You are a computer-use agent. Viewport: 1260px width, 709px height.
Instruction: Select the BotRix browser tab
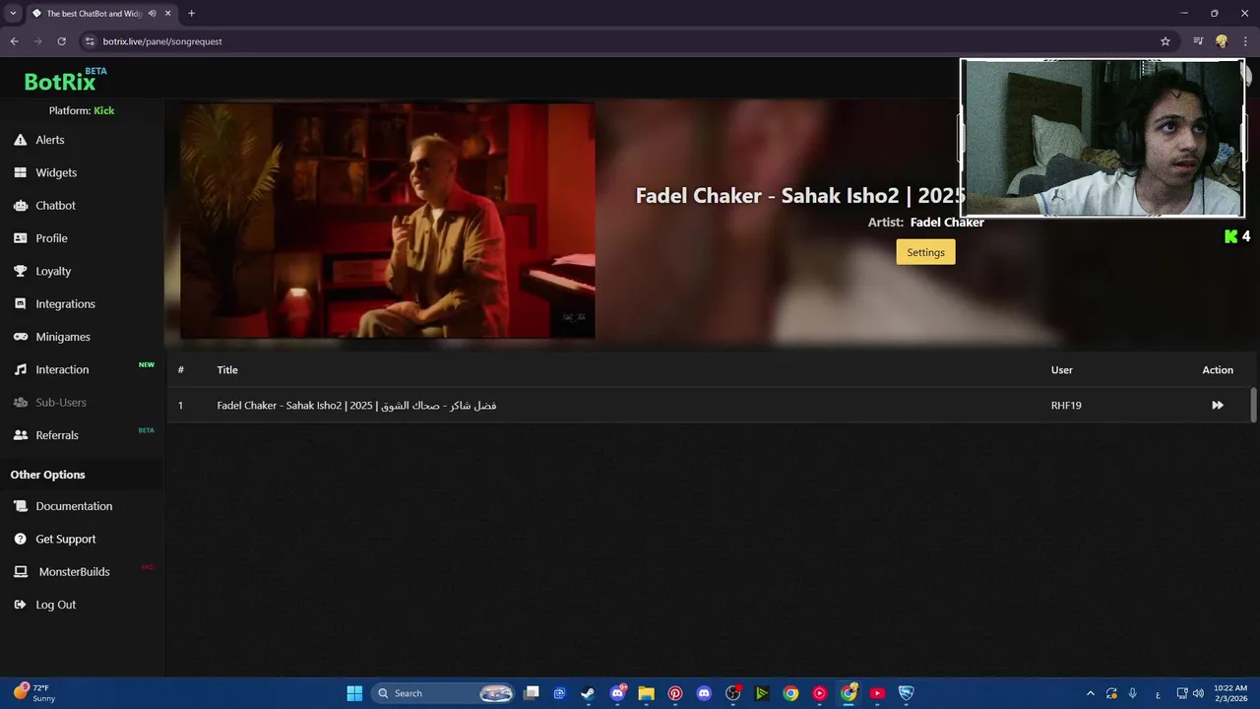point(101,14)
